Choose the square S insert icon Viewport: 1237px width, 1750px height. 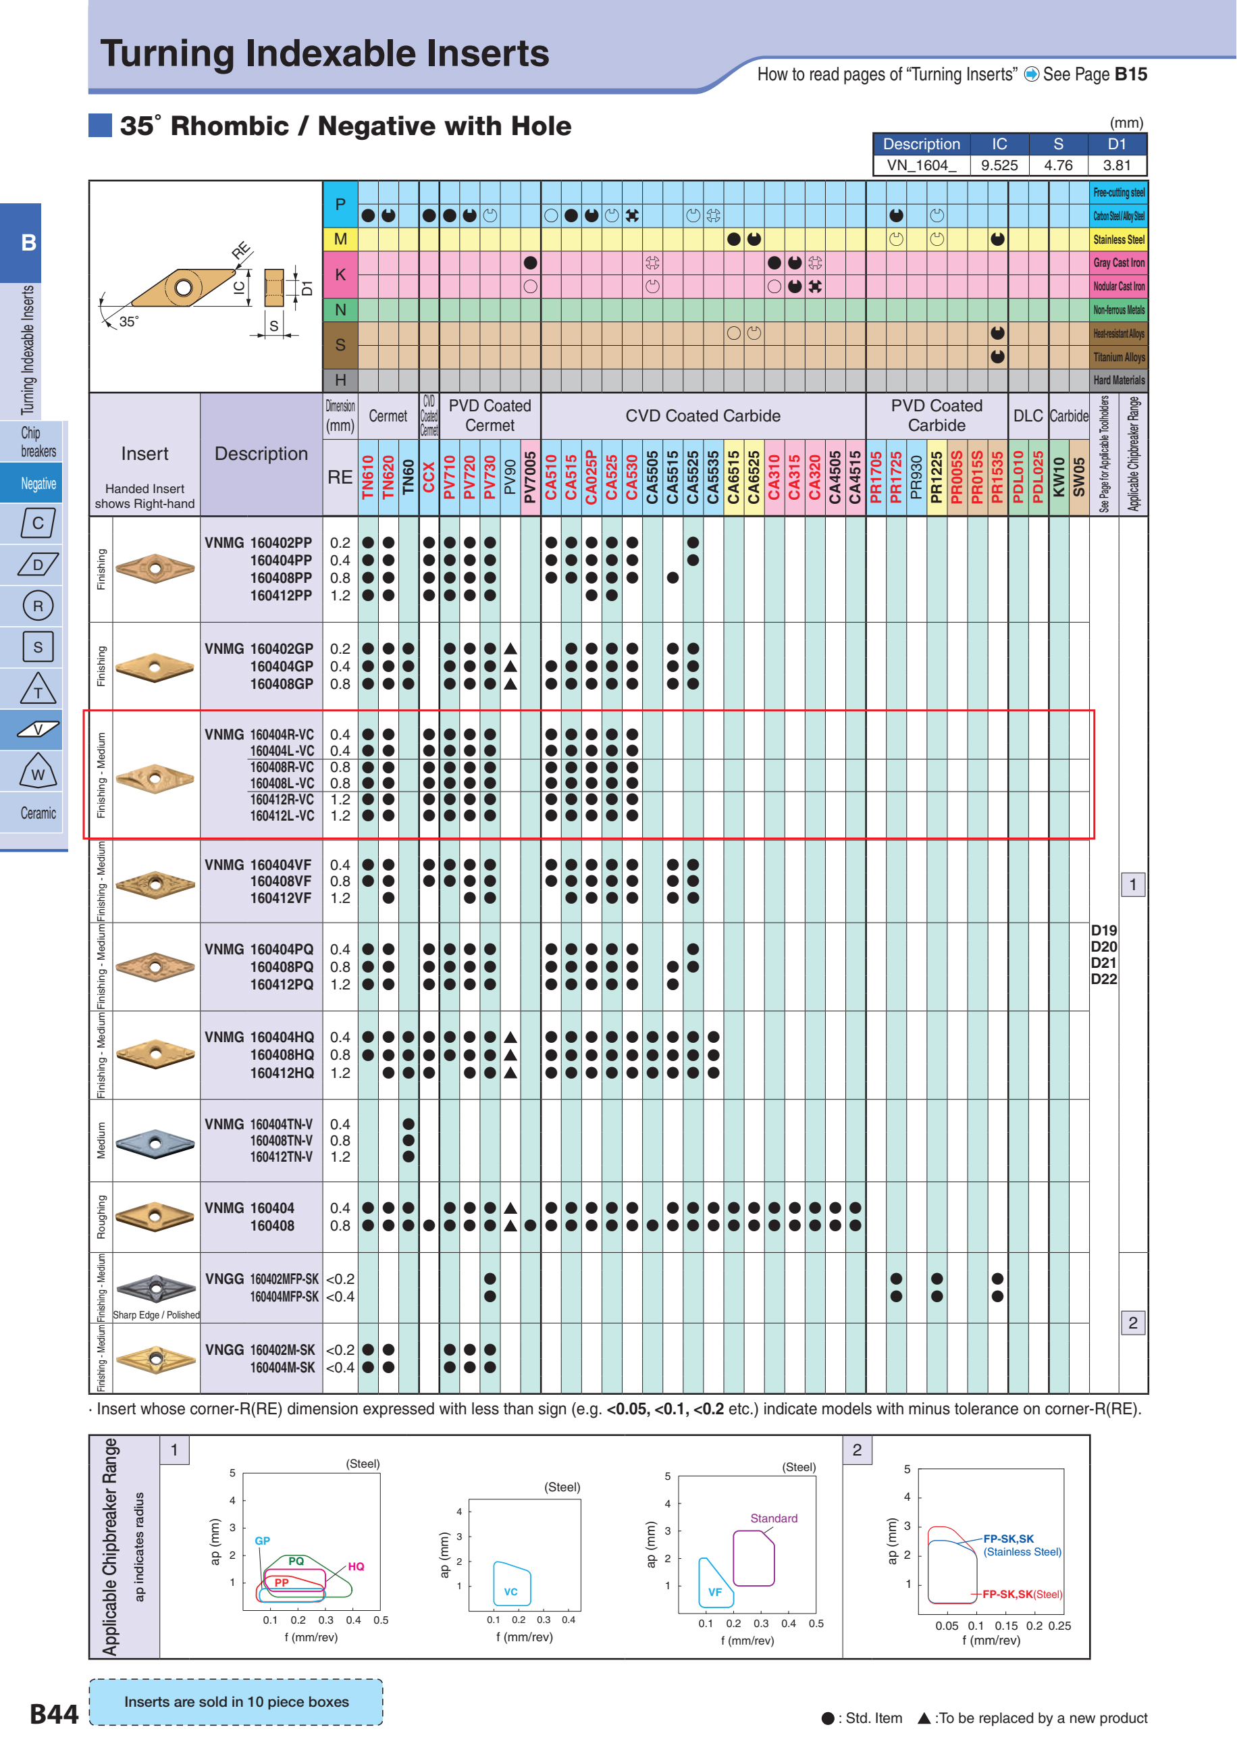[37, 647]
